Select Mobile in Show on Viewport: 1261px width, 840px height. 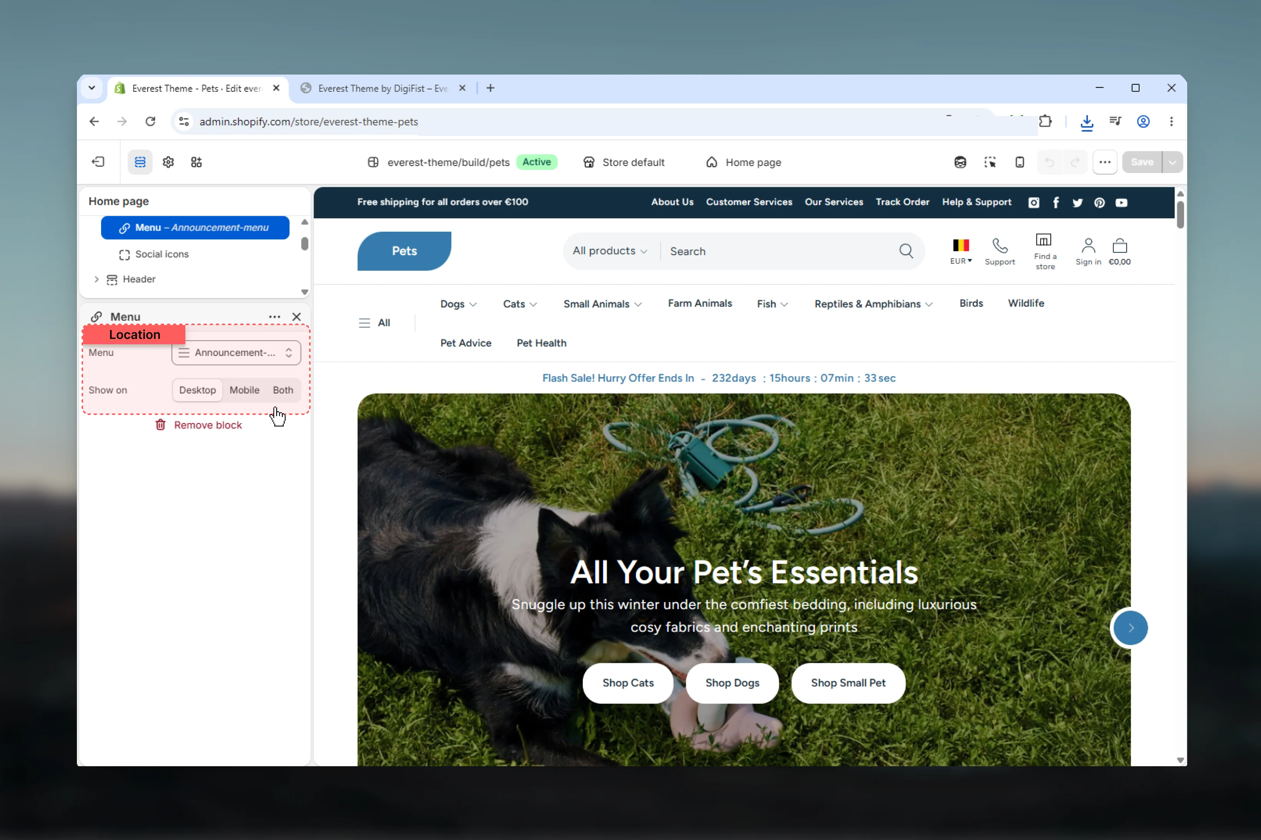245,390
